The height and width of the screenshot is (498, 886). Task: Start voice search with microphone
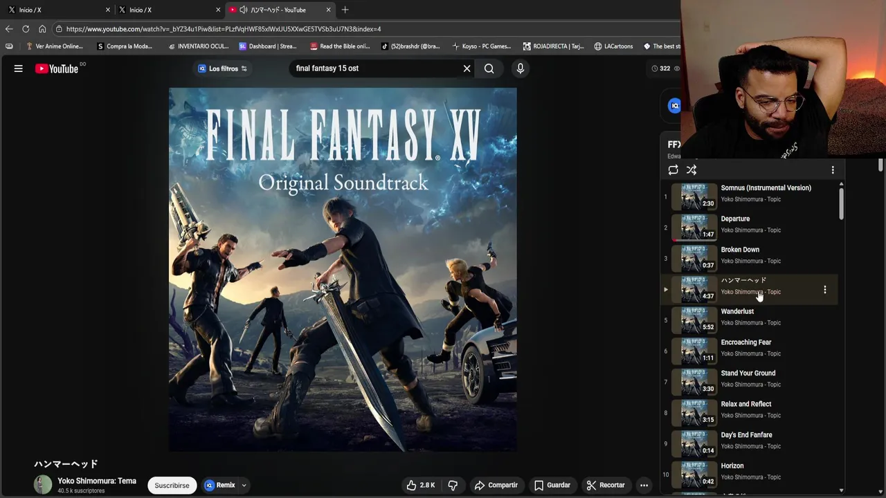pos(521,68)
